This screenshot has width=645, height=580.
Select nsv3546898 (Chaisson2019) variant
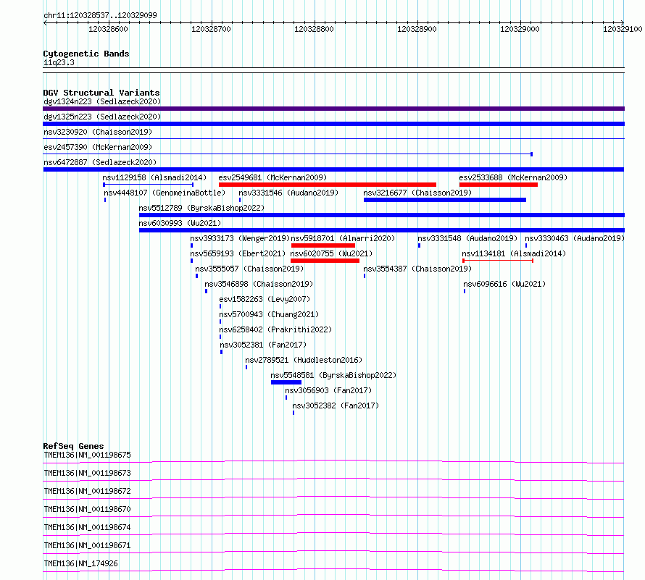pyautogui.click(x=259, y=284)
